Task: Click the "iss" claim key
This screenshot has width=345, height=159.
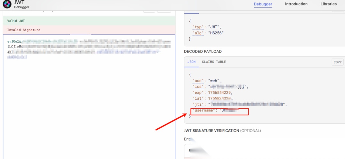Action: click(198, 87)
